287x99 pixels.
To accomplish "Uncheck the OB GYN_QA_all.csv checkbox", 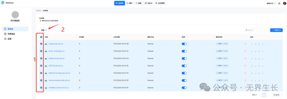I will (x=41, y=66).
